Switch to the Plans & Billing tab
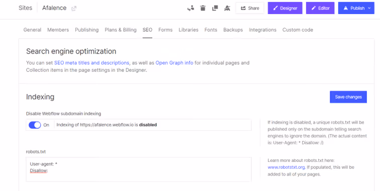380x191 pixels. 121,30
